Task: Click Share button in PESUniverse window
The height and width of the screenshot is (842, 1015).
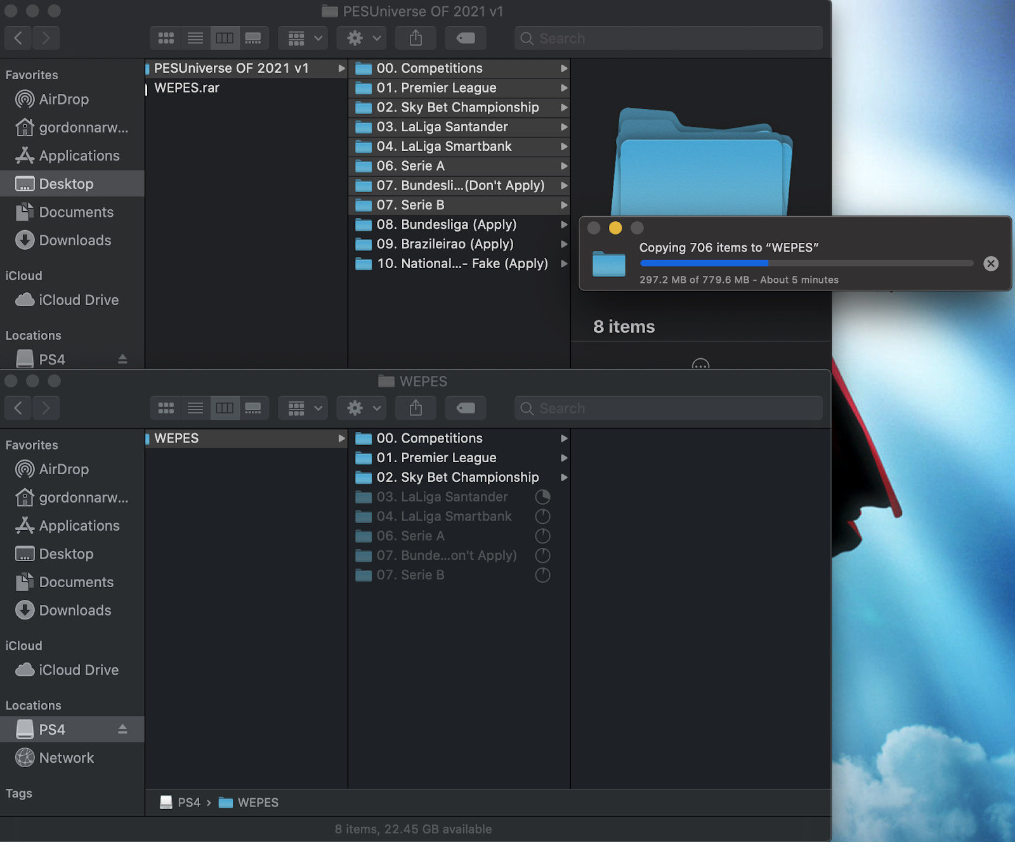Action: [416, 38]
